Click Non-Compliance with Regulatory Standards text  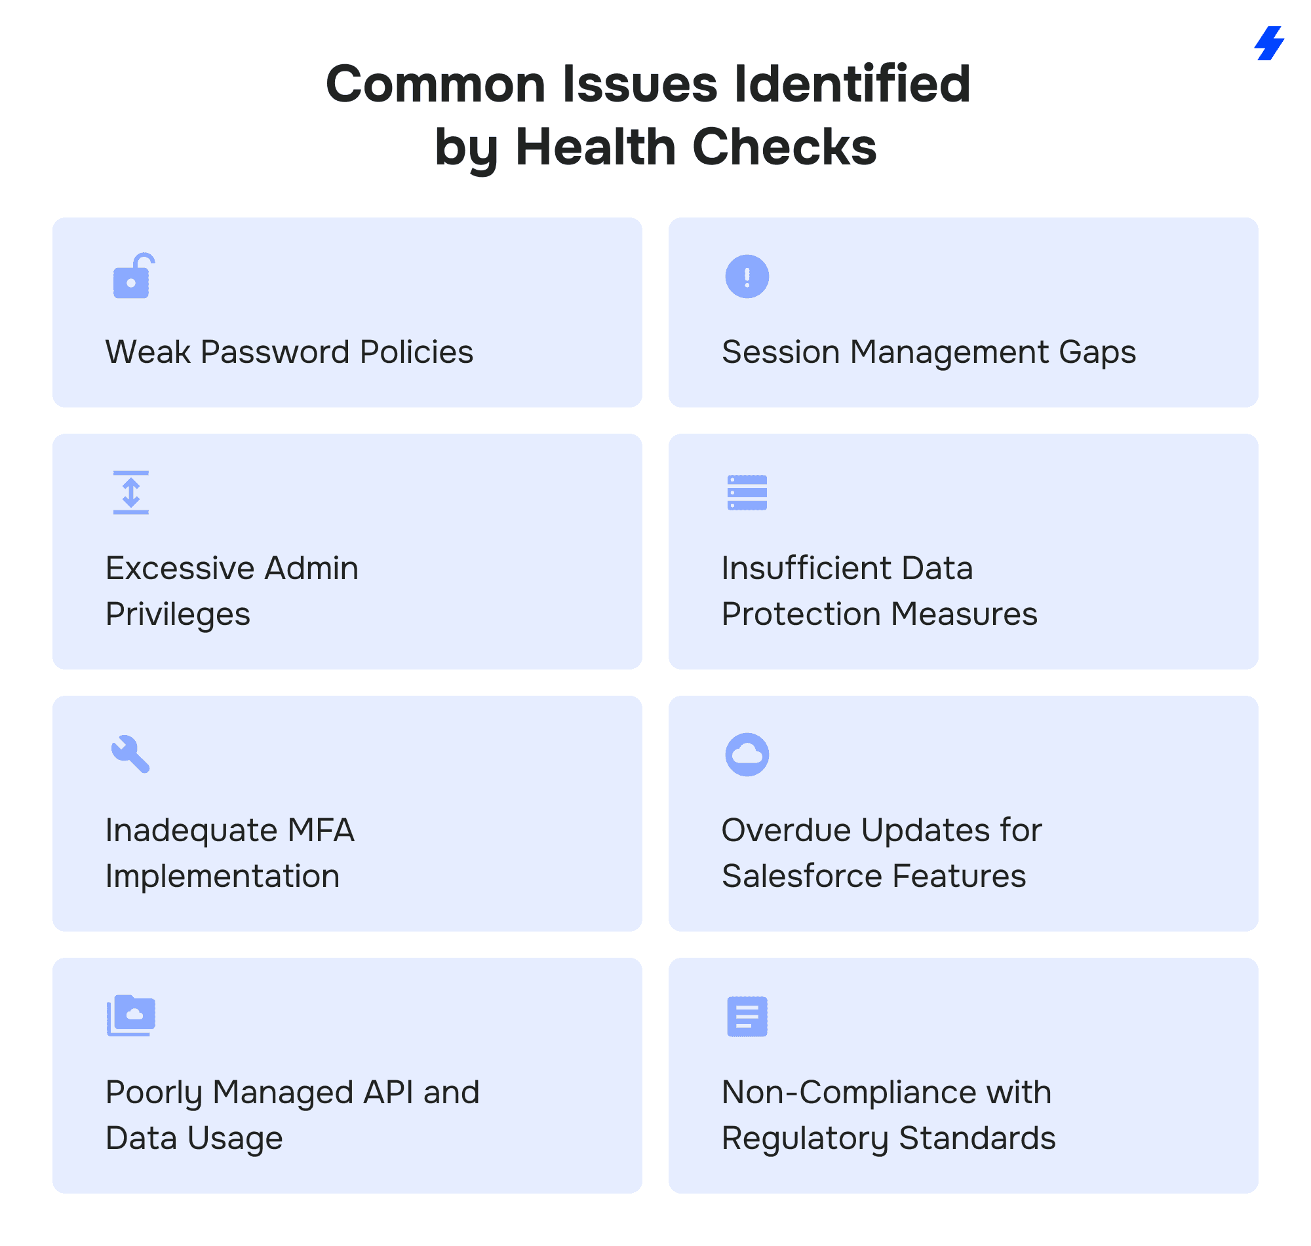888,1114
